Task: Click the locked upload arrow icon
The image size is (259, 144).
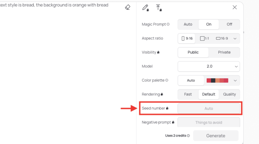Action: click(x=159, y=8)
